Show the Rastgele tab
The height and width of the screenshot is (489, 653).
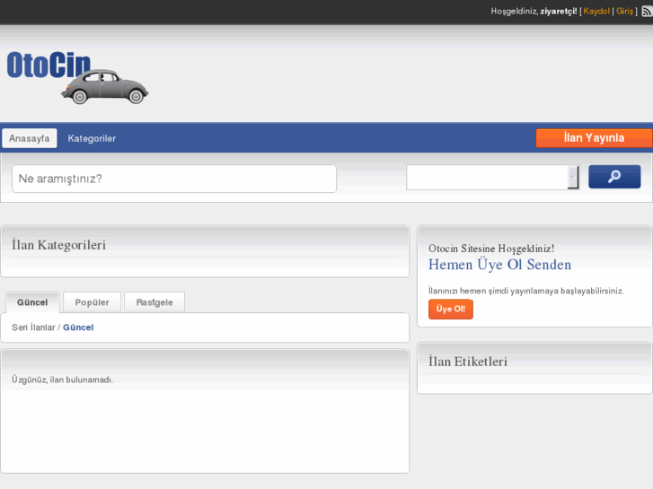coord(154,302)
